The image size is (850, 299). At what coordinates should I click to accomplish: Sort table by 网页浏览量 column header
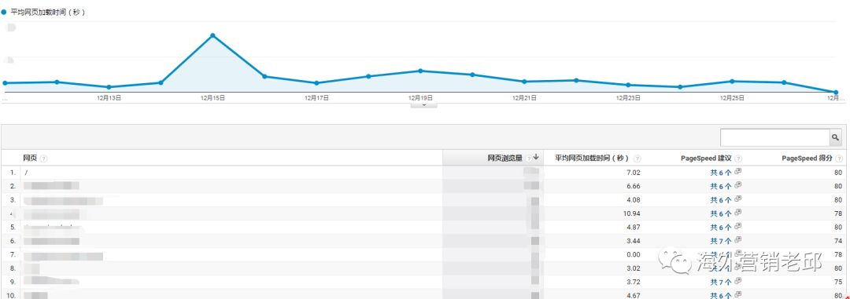pyautogui.click(x=504, y=158)
